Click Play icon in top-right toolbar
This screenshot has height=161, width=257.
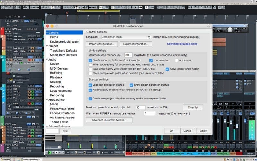pos(189,7)
